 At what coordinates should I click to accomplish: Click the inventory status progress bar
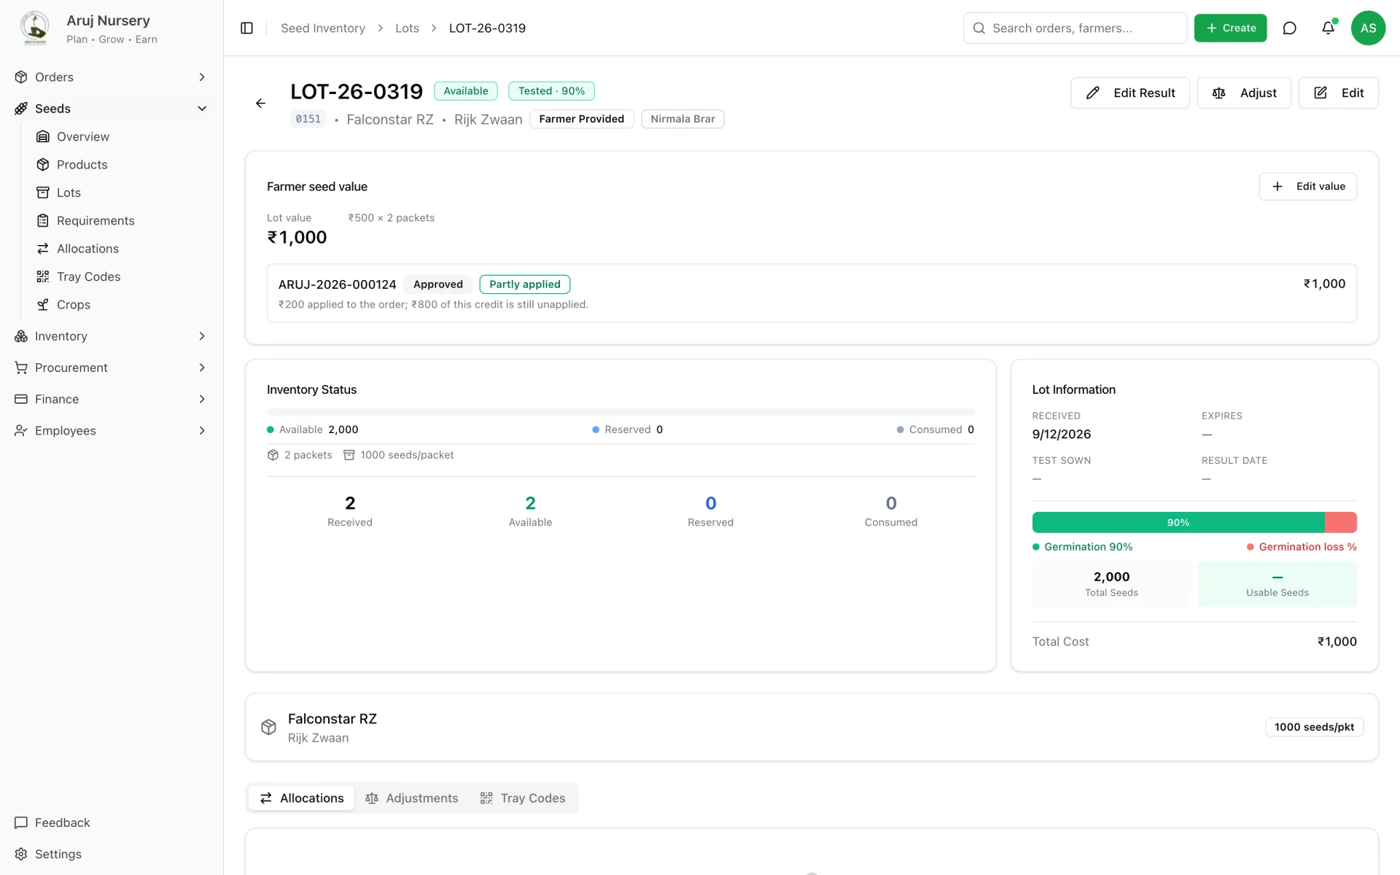coord(621,413)
